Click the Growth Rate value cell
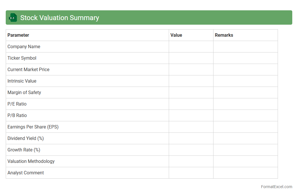 coord(191,150)
